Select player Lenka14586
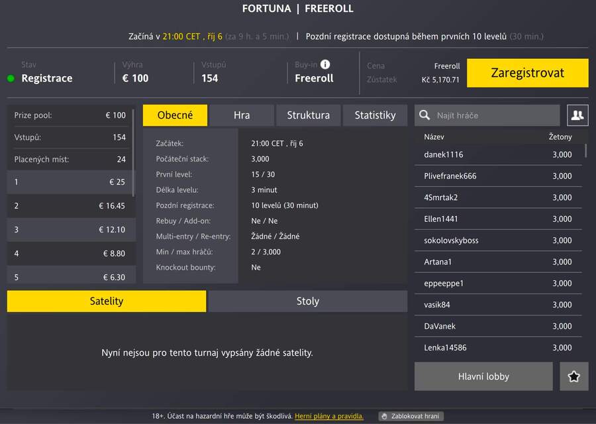The height and width of the screenshot is (424, 596). [x=498, y=348]
